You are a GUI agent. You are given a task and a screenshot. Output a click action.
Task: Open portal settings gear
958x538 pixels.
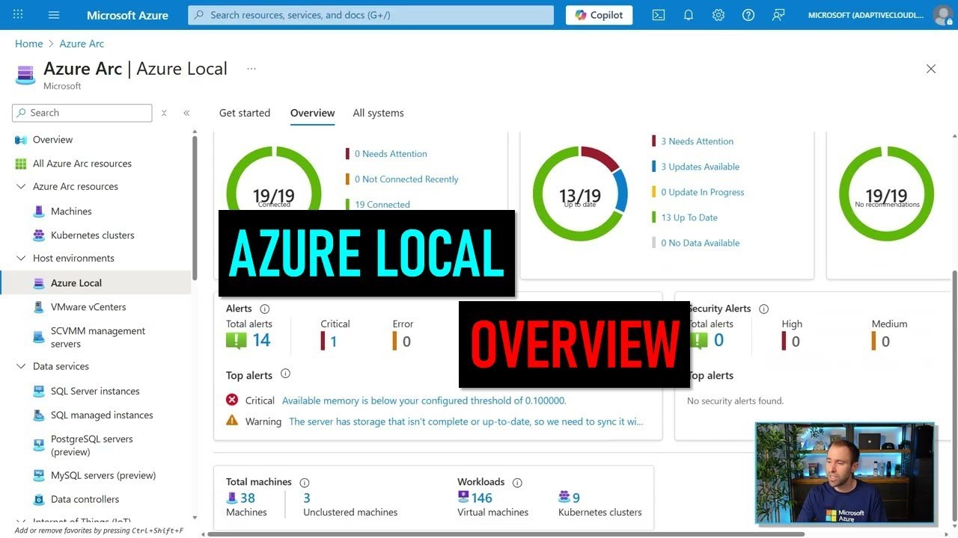point(718,15)
